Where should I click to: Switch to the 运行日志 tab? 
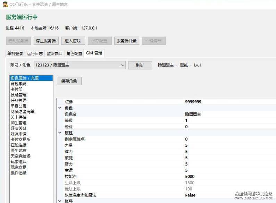[x=35, y=53]
